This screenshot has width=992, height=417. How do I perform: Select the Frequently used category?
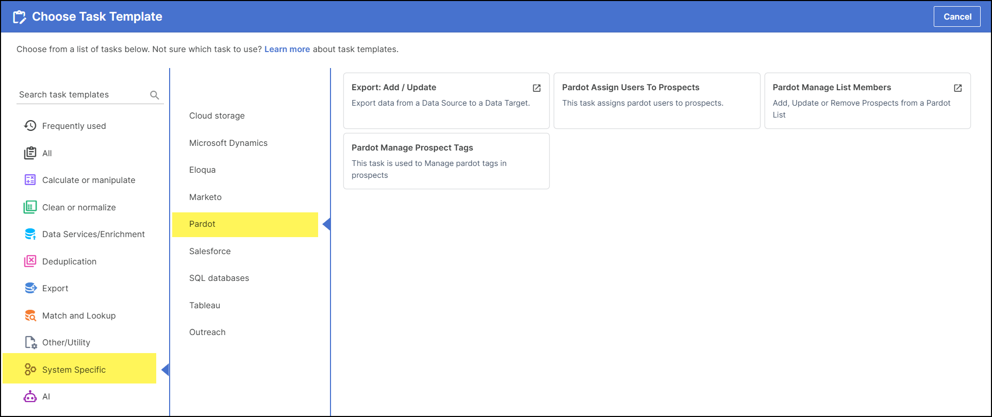(x=74, y=126)
